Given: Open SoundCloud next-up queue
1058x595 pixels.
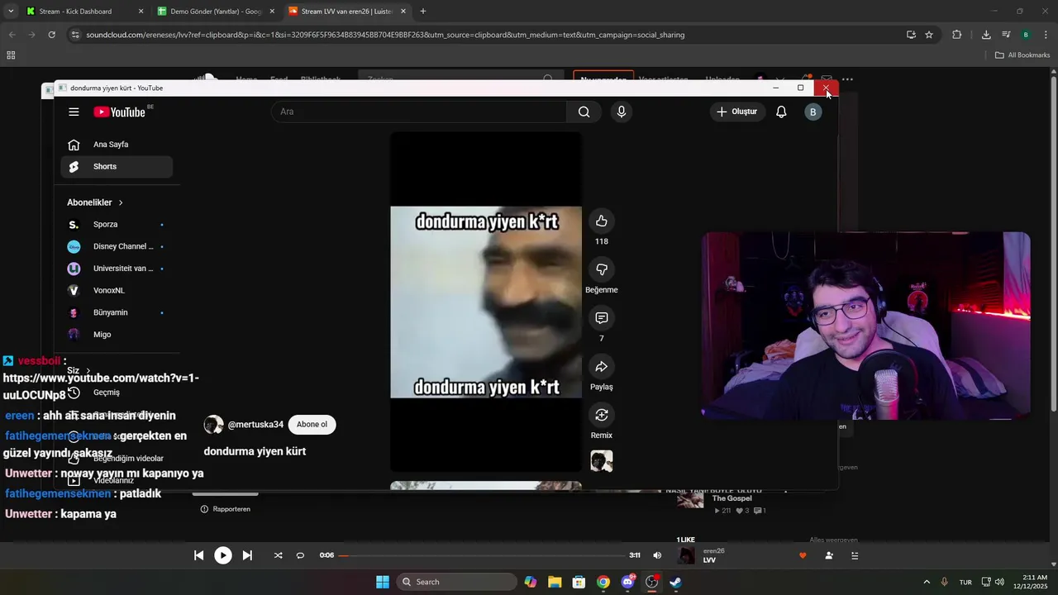Looking at the screenshot, I should pyautogui.click(x=855, y=555).
